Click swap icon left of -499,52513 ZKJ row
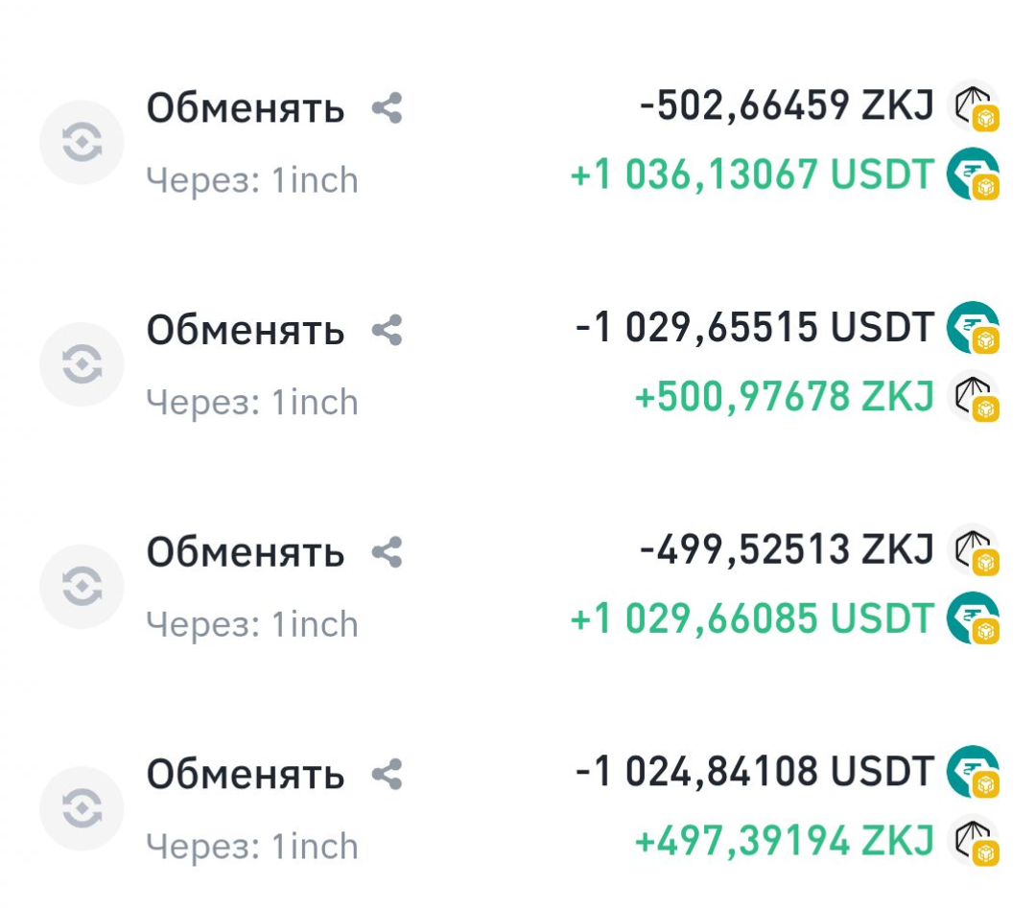 coord(82,587)
